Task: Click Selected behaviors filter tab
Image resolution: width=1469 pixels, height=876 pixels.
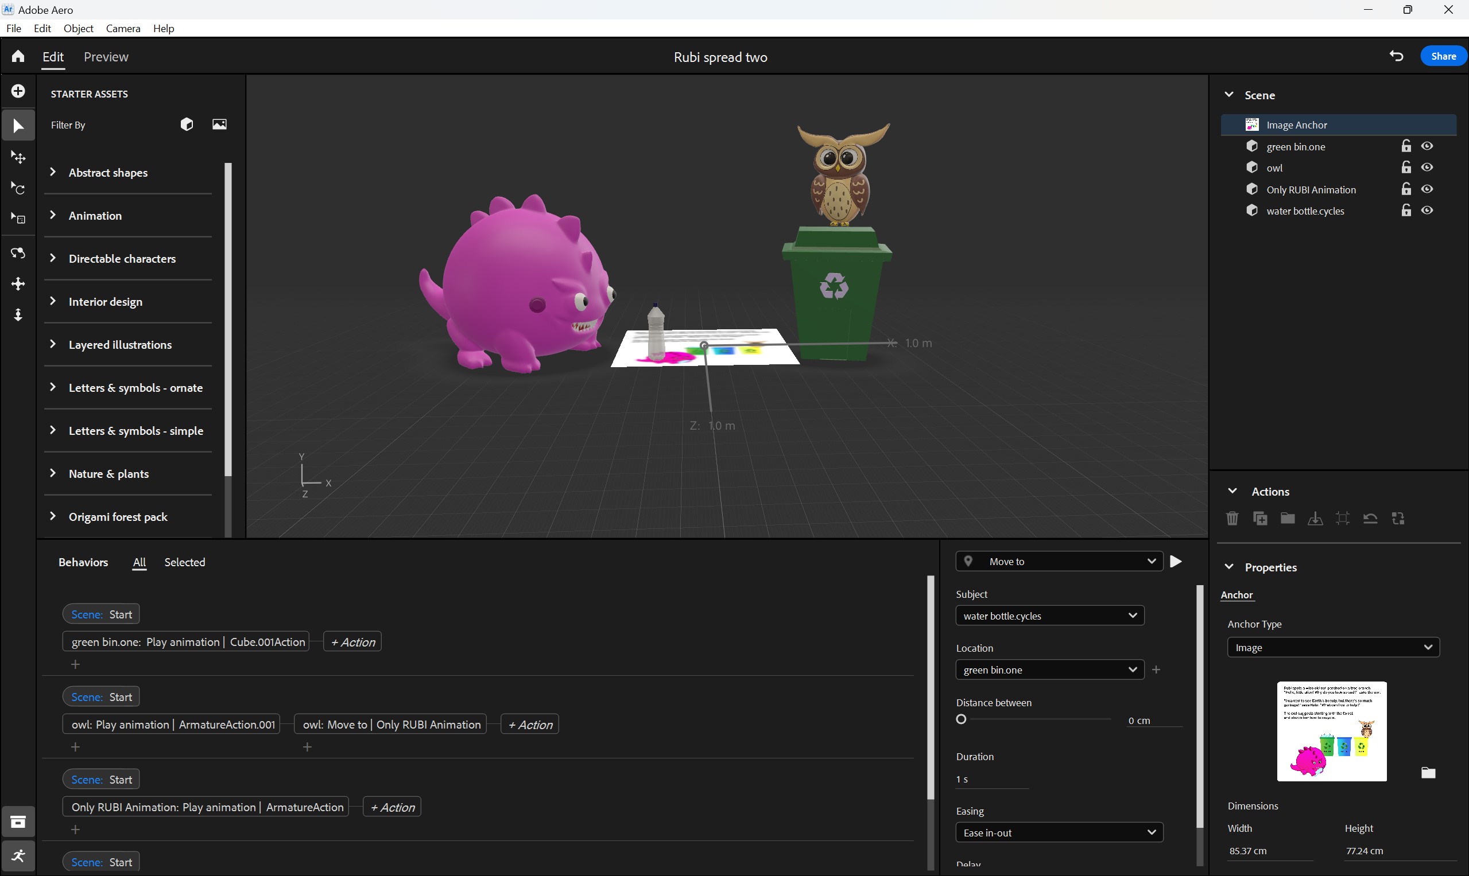Action: [185, 562]
